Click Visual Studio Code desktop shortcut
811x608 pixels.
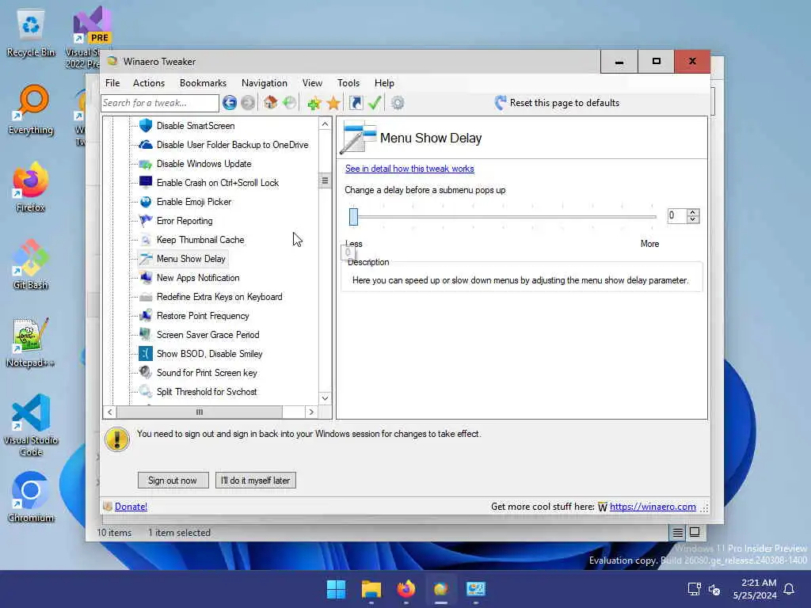click(x=31, y=425)
